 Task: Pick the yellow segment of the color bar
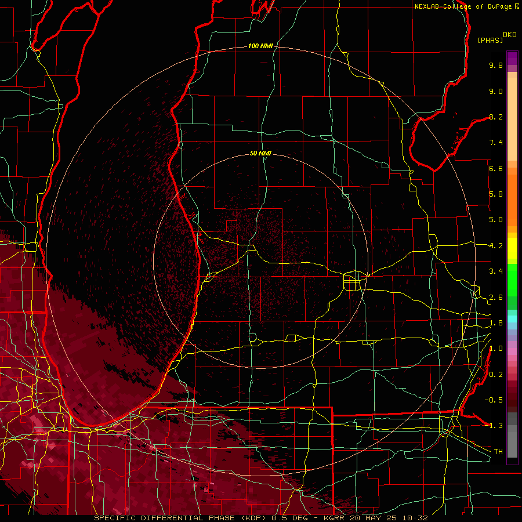point(512,248)
